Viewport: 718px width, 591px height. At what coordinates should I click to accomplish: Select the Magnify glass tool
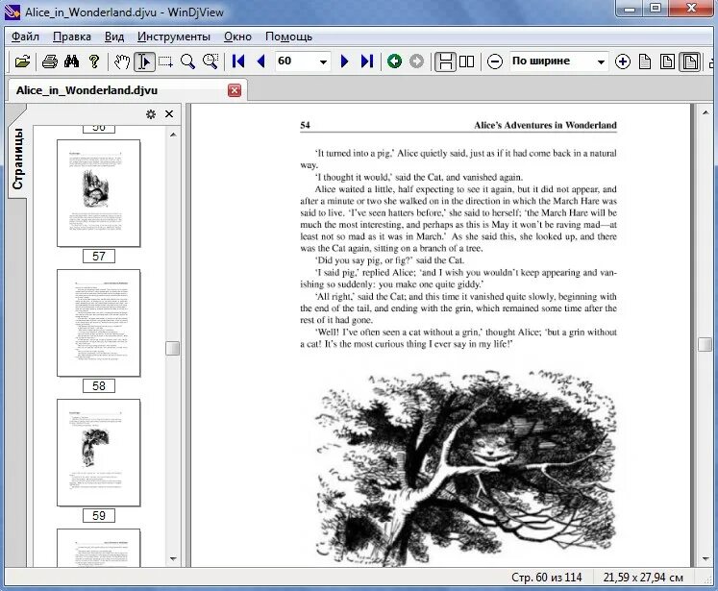(x=187, y=62)
